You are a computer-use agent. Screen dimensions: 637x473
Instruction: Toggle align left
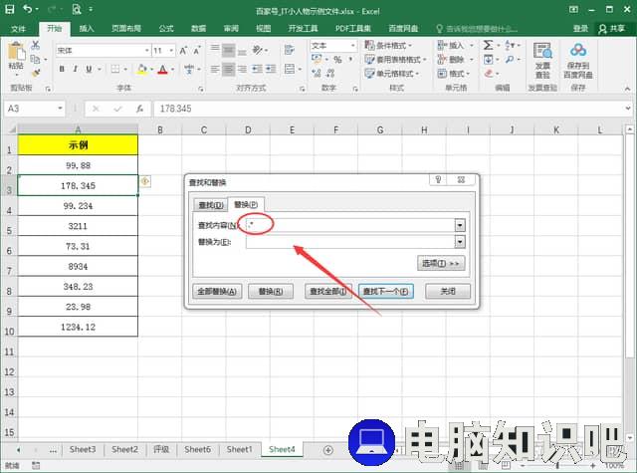[x=215, y=69]
